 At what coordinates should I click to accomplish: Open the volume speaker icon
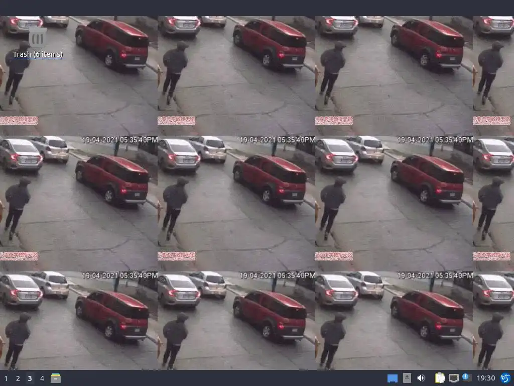tap(421, 378)
